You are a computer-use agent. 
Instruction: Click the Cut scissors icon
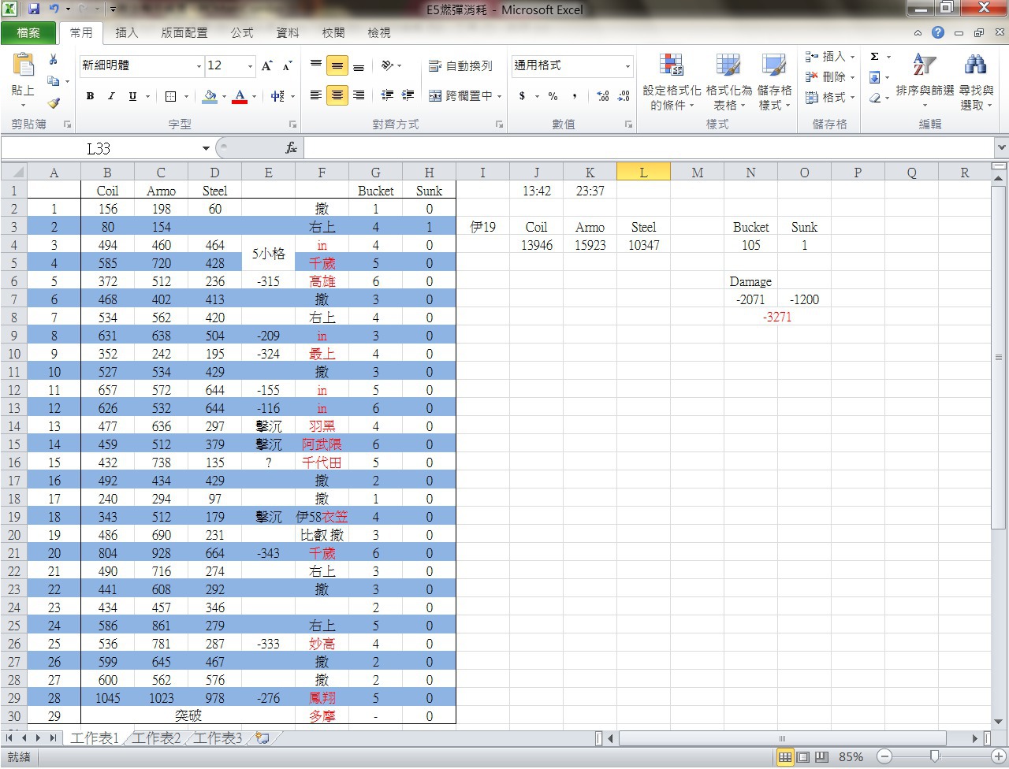54,60
